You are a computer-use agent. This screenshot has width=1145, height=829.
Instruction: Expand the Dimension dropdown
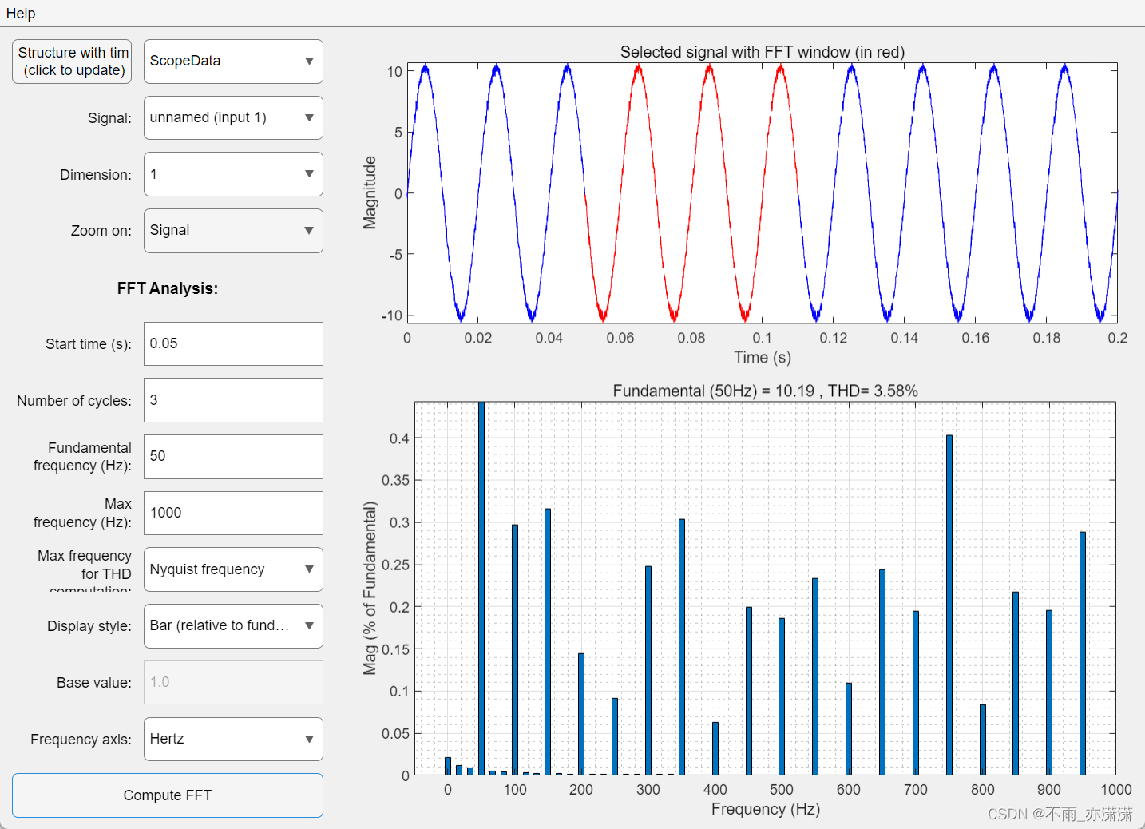[233, 174]
